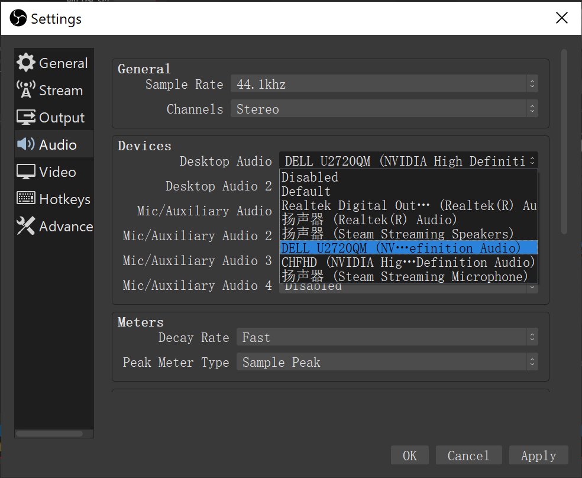This screenshot has width=582, height=478.
Task: Select 扬声器 (Steam Streaming Microphone) option
Action: pos(408,276)
